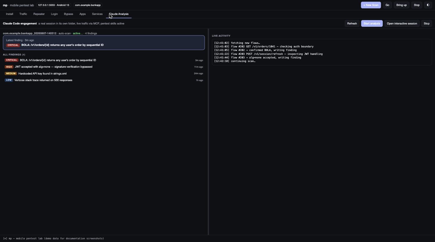This screenshot has height=242, width=435.
Task: Switch to the Traffic tab
Action: [23, 14]
